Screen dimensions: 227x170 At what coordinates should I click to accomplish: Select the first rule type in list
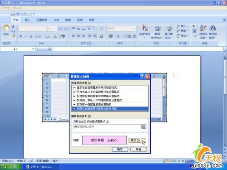110,87
